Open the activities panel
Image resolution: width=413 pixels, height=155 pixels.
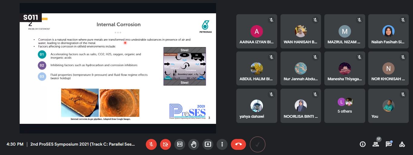click(402, 144)
